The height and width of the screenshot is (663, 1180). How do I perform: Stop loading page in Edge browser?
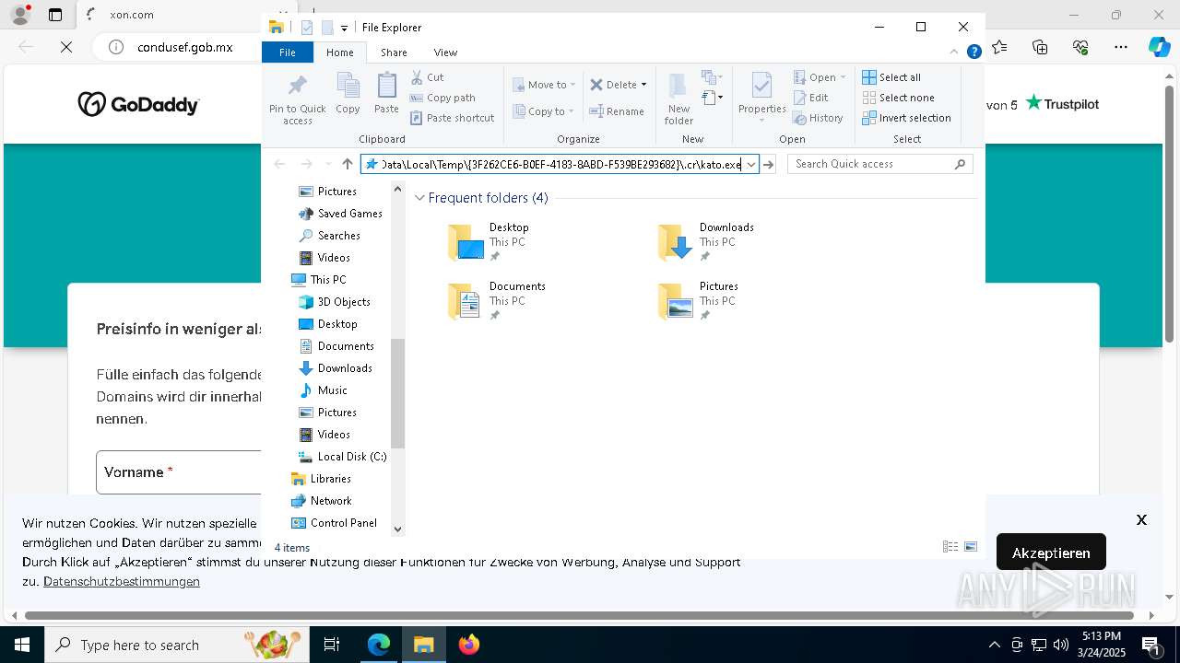(66, 47)
